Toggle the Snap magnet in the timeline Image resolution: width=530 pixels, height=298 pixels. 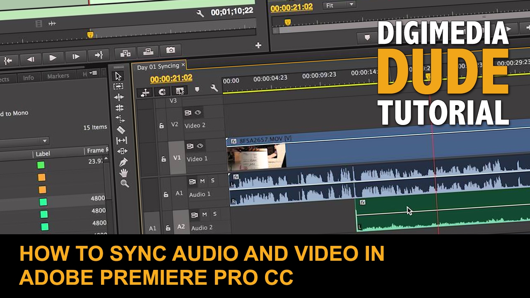(162, 92)
